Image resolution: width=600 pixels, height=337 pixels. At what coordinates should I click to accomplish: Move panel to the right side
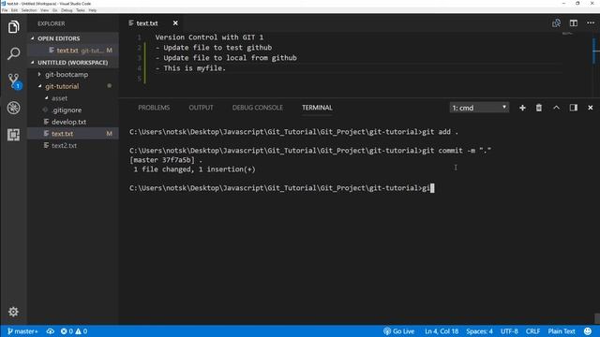(573, 108)
